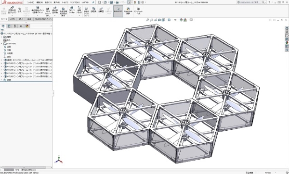This screenshot has width=289, height=174.
Task: Click the Home icon in the right task pane
Action: 287,28
